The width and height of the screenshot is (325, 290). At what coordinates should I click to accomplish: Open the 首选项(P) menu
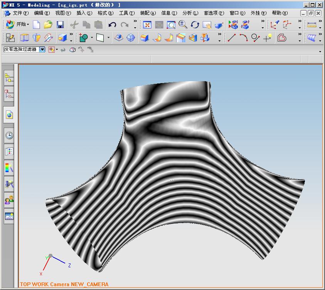214,13
